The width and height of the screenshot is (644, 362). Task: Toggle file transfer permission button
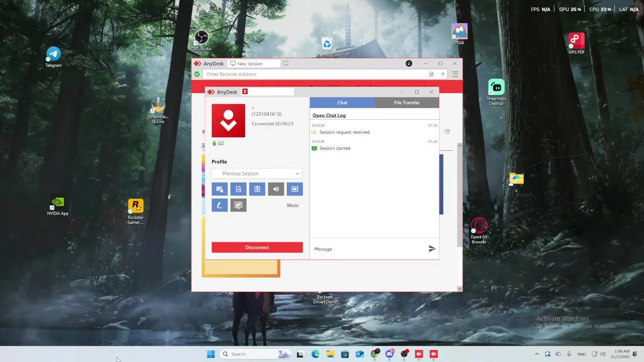tap(238, 189)
